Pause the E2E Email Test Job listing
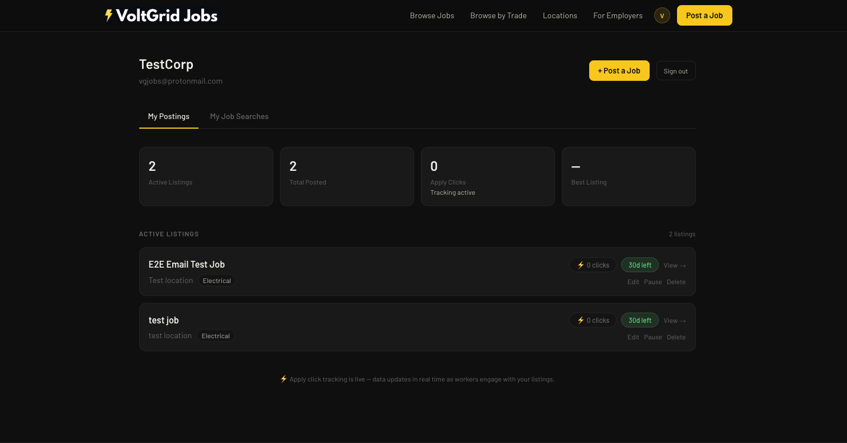This screenshot has width=847, height=443. tap(653, 282)
